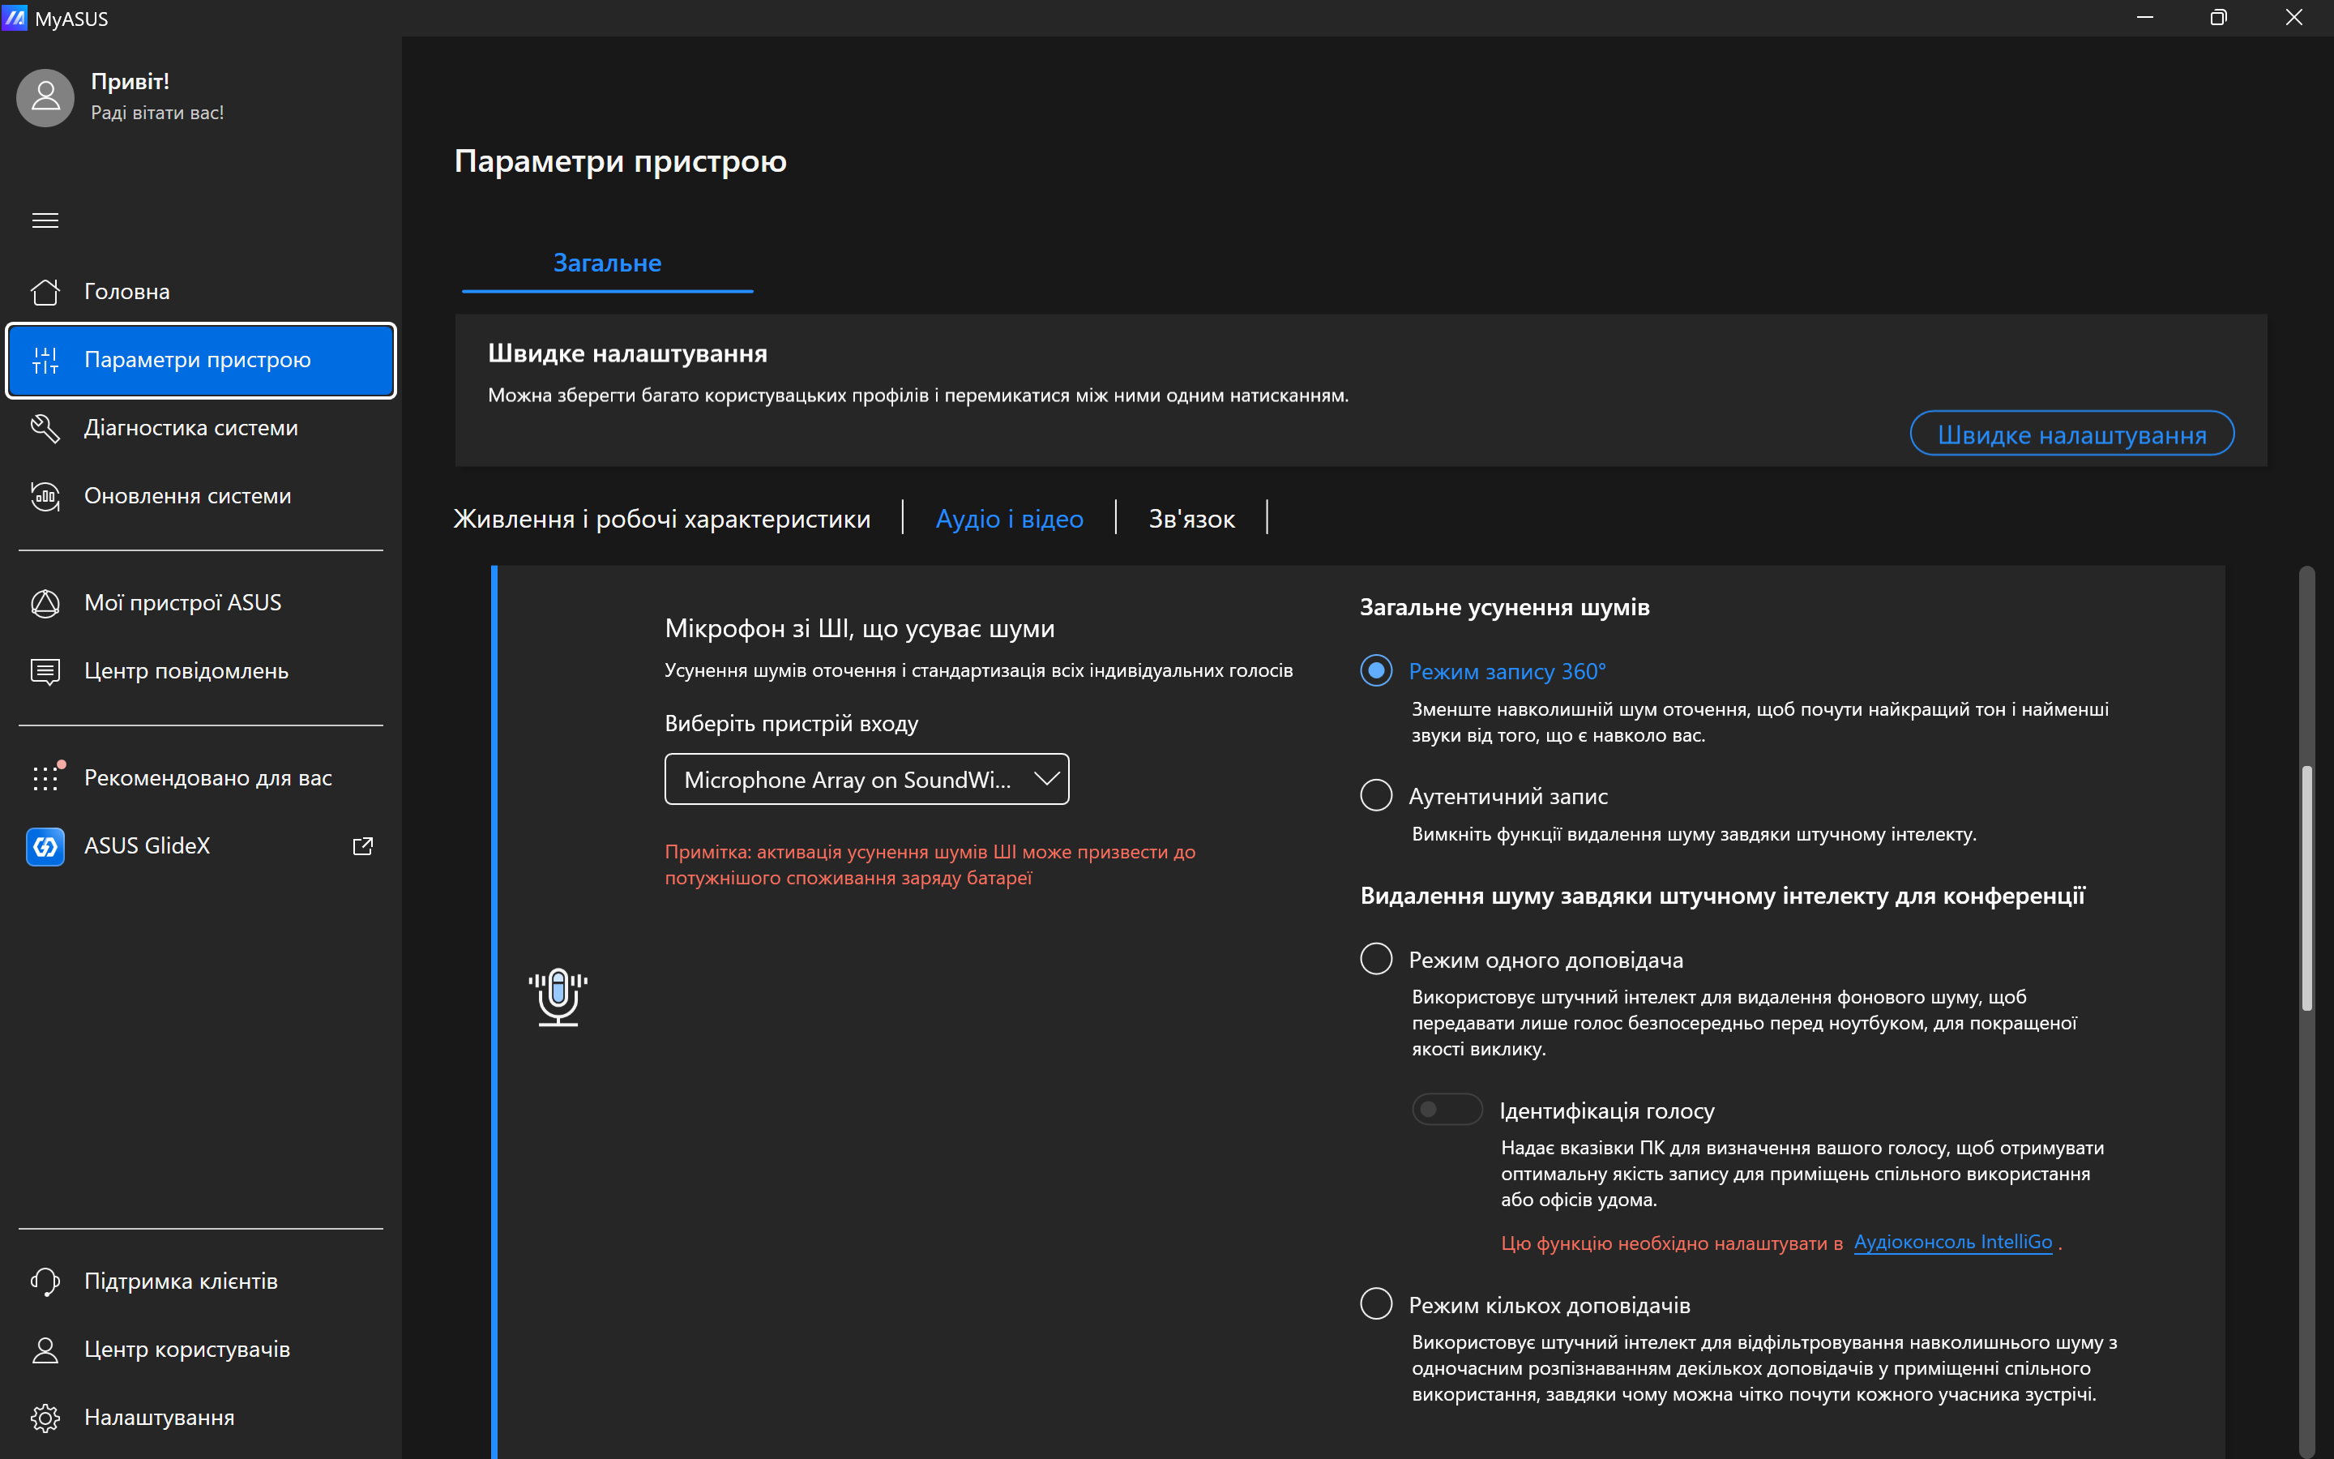Image resolution: width=2334 pixels, height=1459 pixels.
Task: Open the Аудіо і відео section
Action: (x=1010, y=519)
